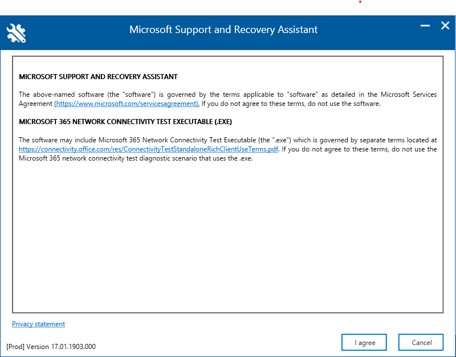Viewport: 456px width, 357px height.
Task: Click the paragraph starting "The above-named software"
Action: [x=227, y=99]
